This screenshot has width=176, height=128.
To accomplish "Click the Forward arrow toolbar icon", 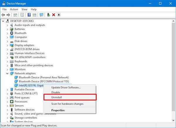I will (8, 15).
